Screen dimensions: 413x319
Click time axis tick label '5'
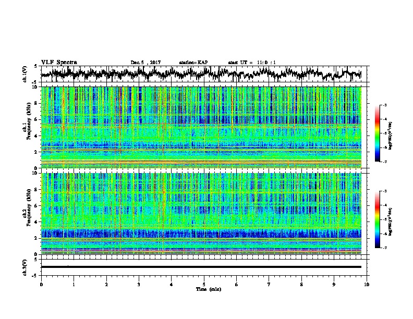pos(204,285)
